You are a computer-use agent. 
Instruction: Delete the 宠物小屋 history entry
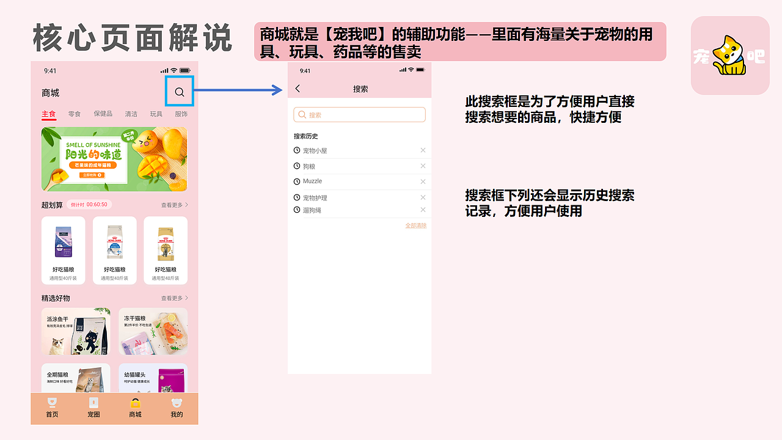pos(423,150)
